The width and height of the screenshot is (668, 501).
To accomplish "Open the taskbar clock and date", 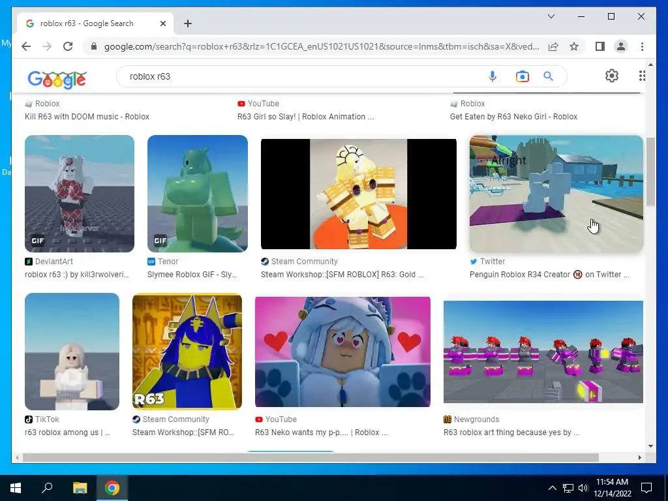I will [612, 488].
